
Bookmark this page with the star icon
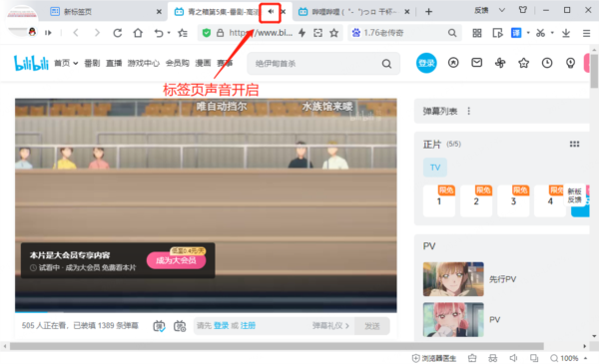coord(334,33)
